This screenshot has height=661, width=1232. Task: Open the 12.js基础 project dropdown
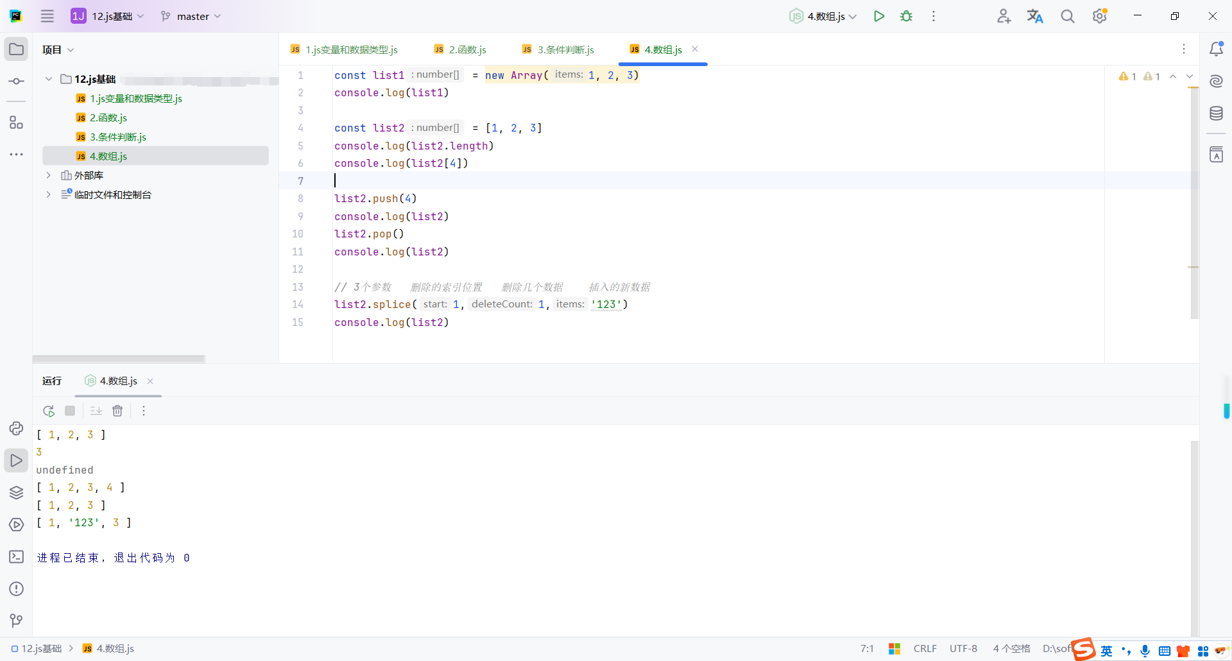point(107,16)
